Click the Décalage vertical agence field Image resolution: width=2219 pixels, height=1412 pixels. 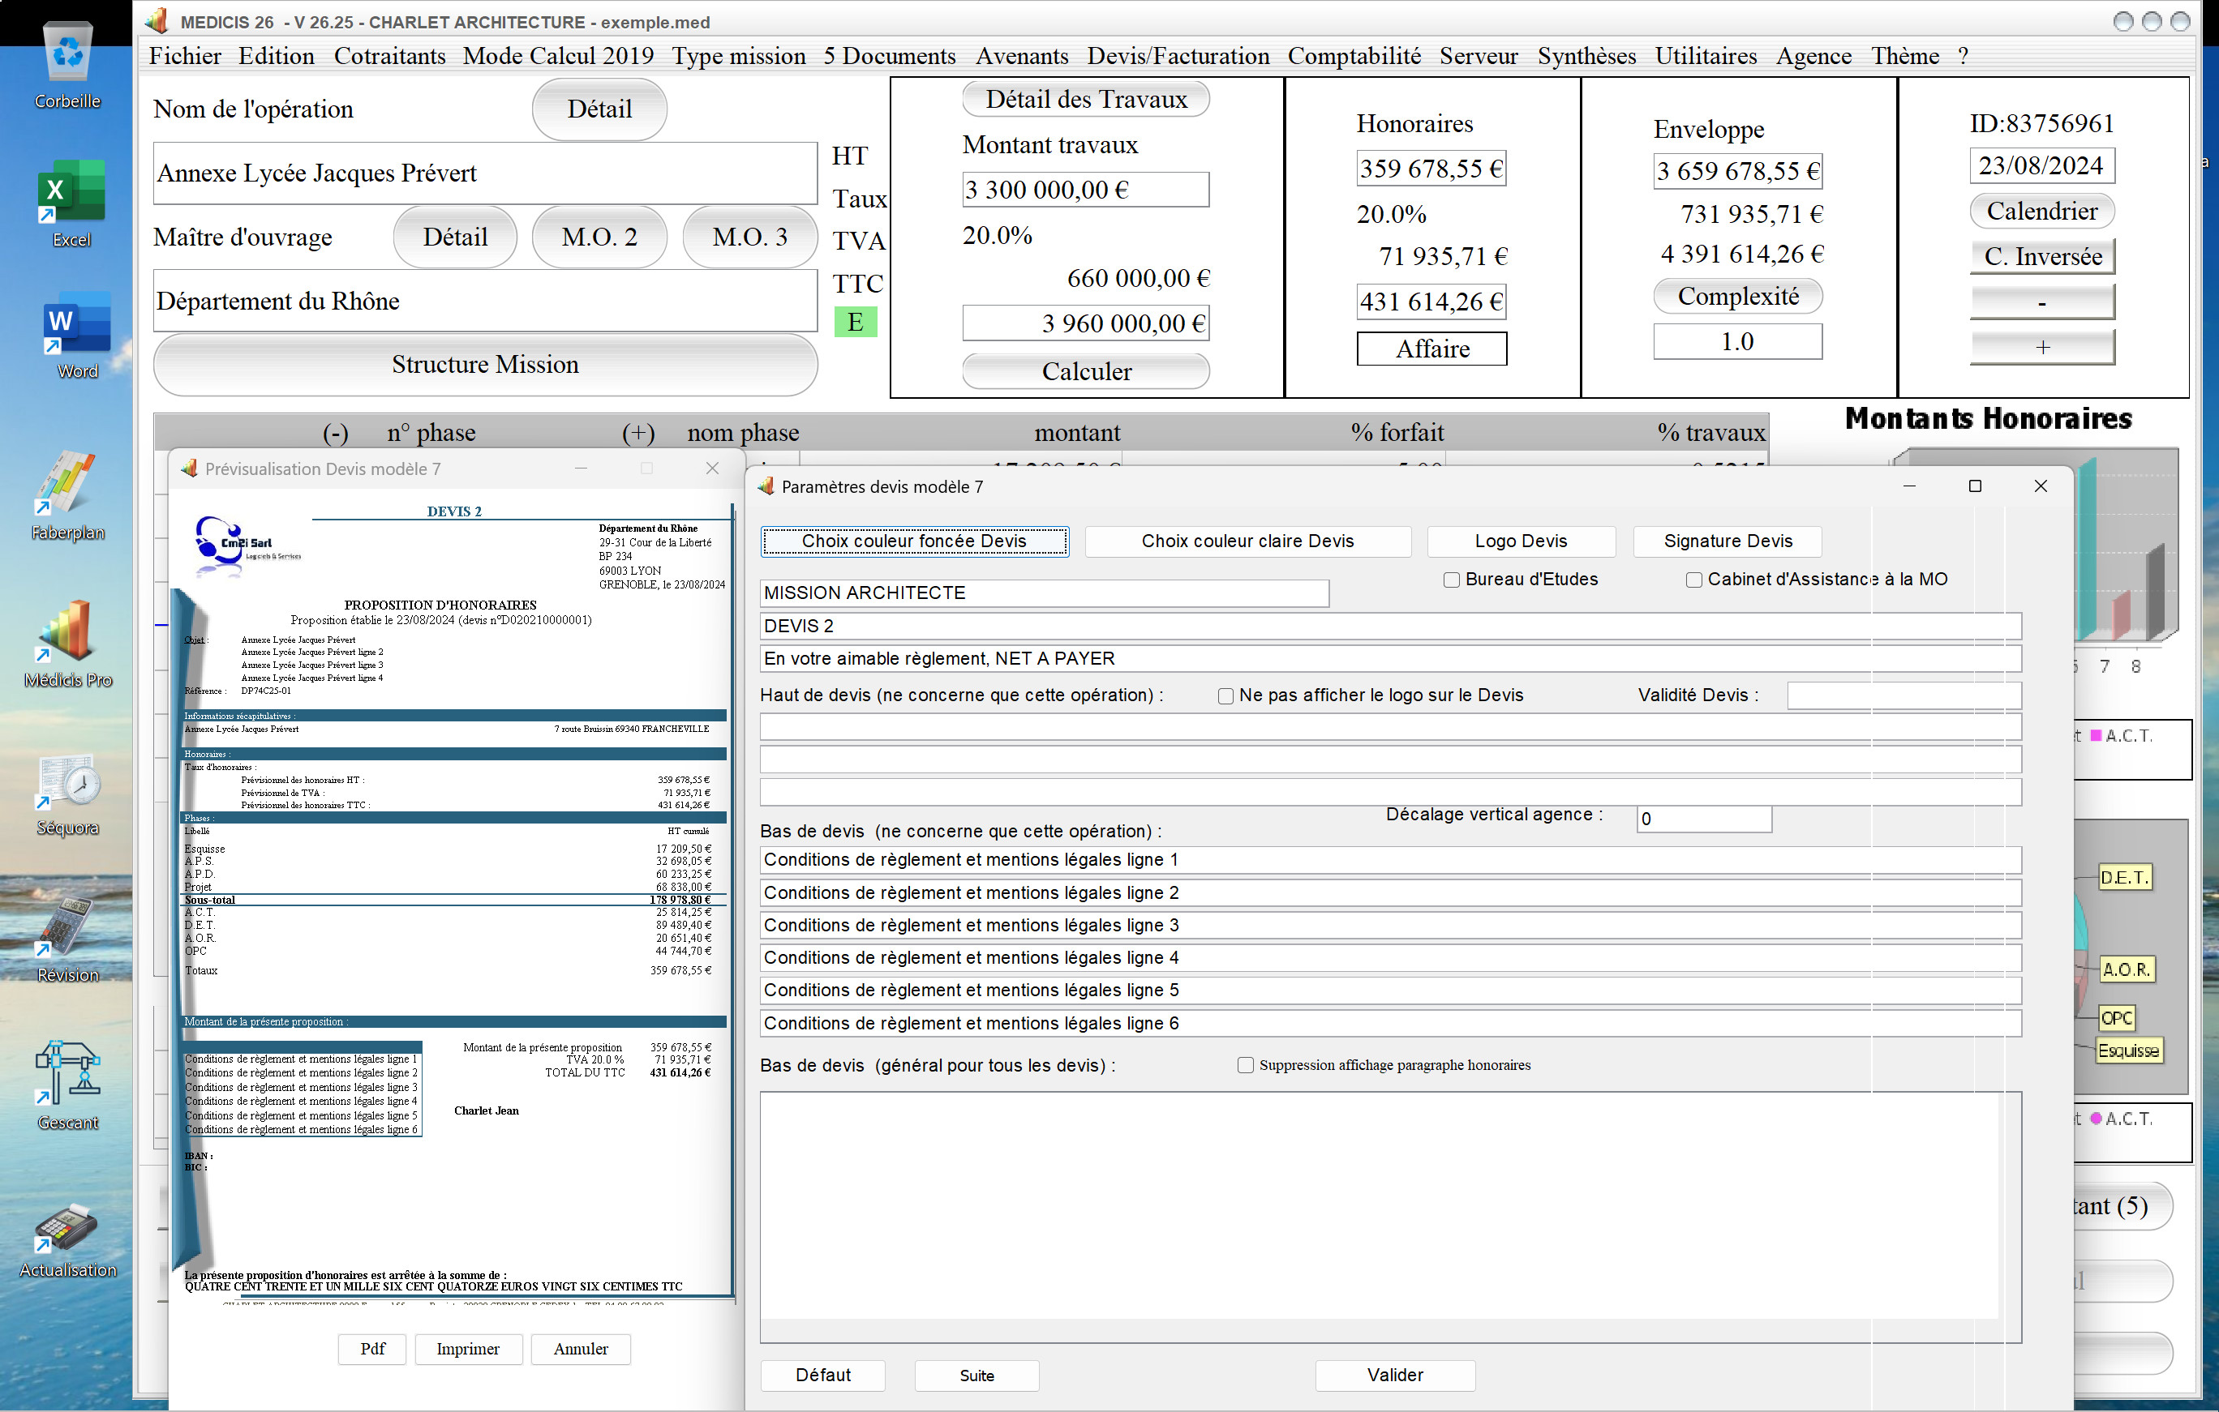pos(1704,819)
